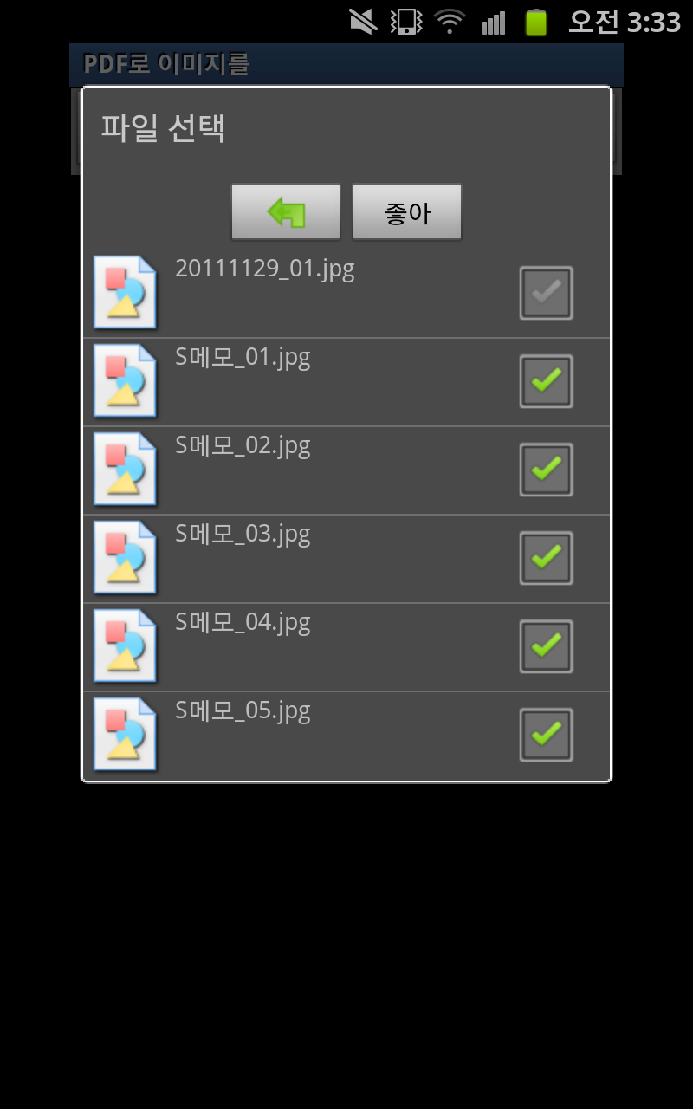This screenshot has width=693, height=1109.
Task: Tap the S메모_05.jpg image file icon
Action: (x=125, y=734)
